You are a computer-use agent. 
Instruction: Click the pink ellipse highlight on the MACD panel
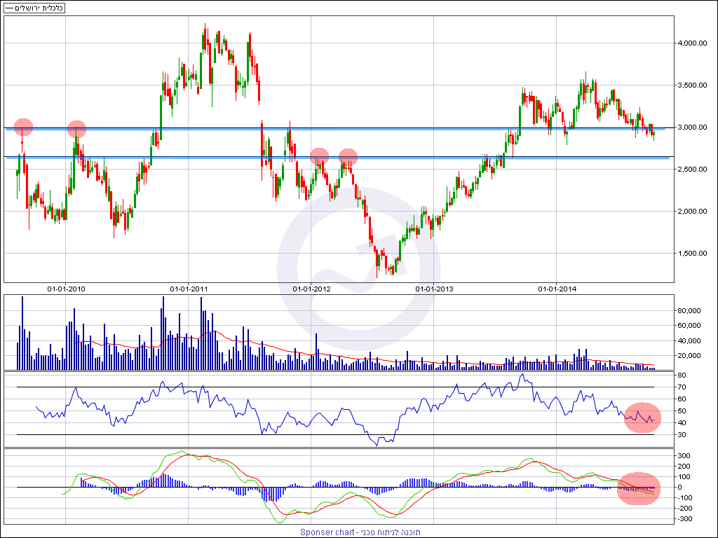tap(639, 488)
